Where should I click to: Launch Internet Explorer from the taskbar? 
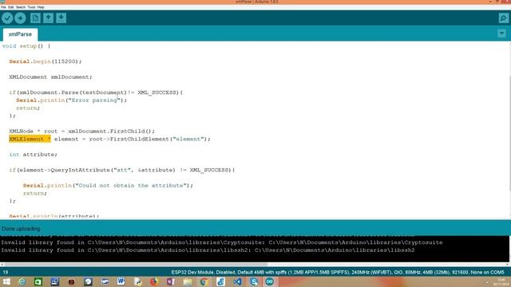pos(22,281)
